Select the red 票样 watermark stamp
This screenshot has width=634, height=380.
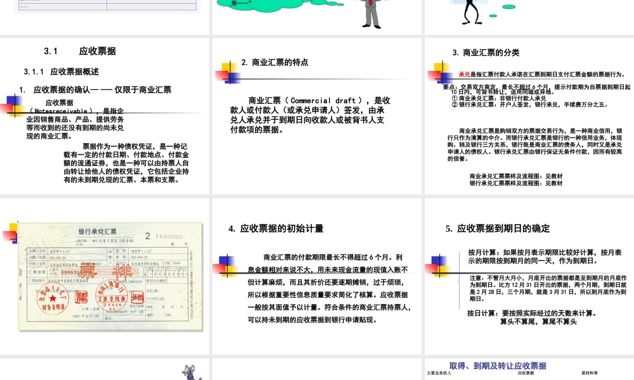(x=106, y=270)
